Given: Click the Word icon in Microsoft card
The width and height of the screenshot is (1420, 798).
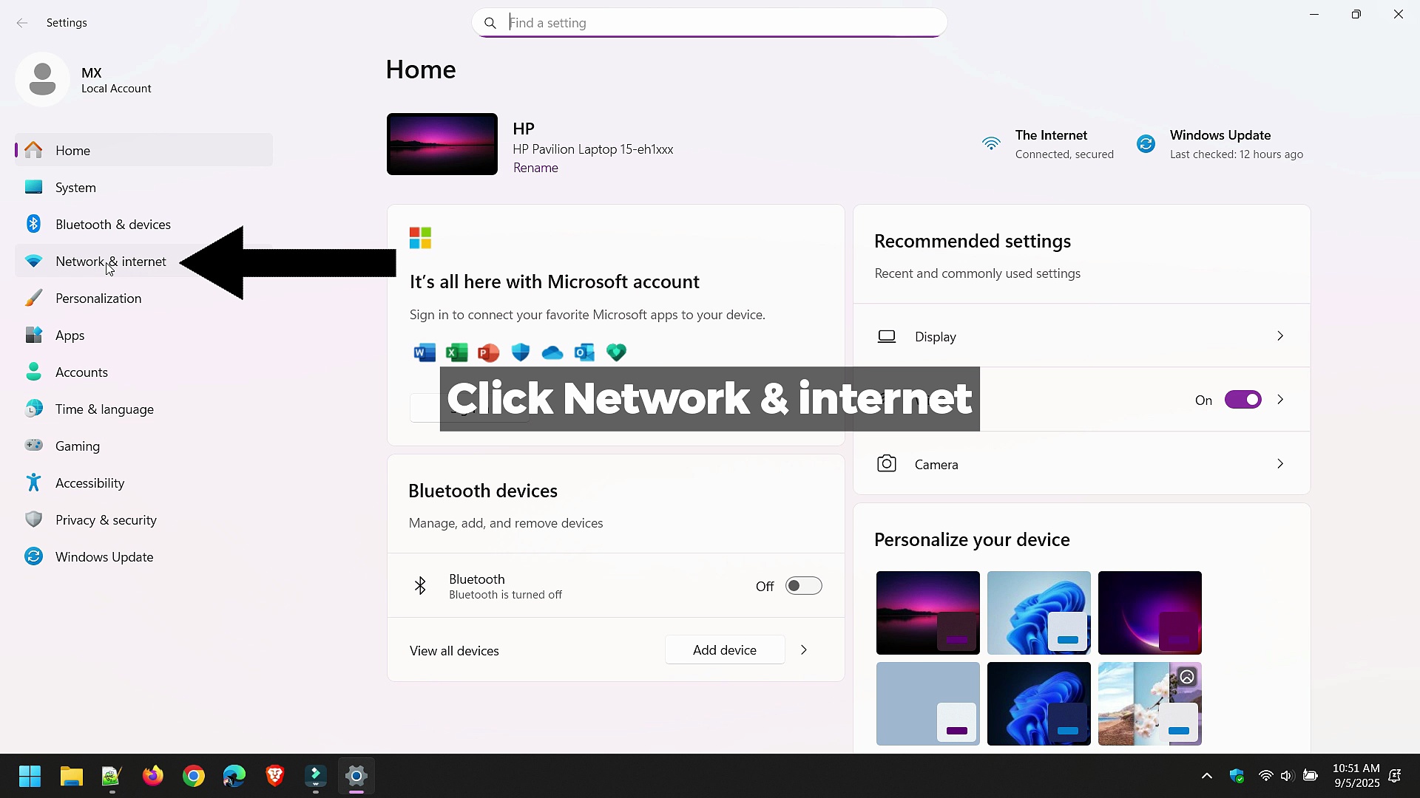Looking at the screenshot, I should [425, 352].
